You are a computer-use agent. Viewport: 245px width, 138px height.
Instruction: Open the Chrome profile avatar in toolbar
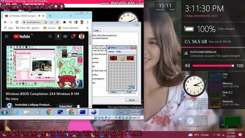point(82,22)
